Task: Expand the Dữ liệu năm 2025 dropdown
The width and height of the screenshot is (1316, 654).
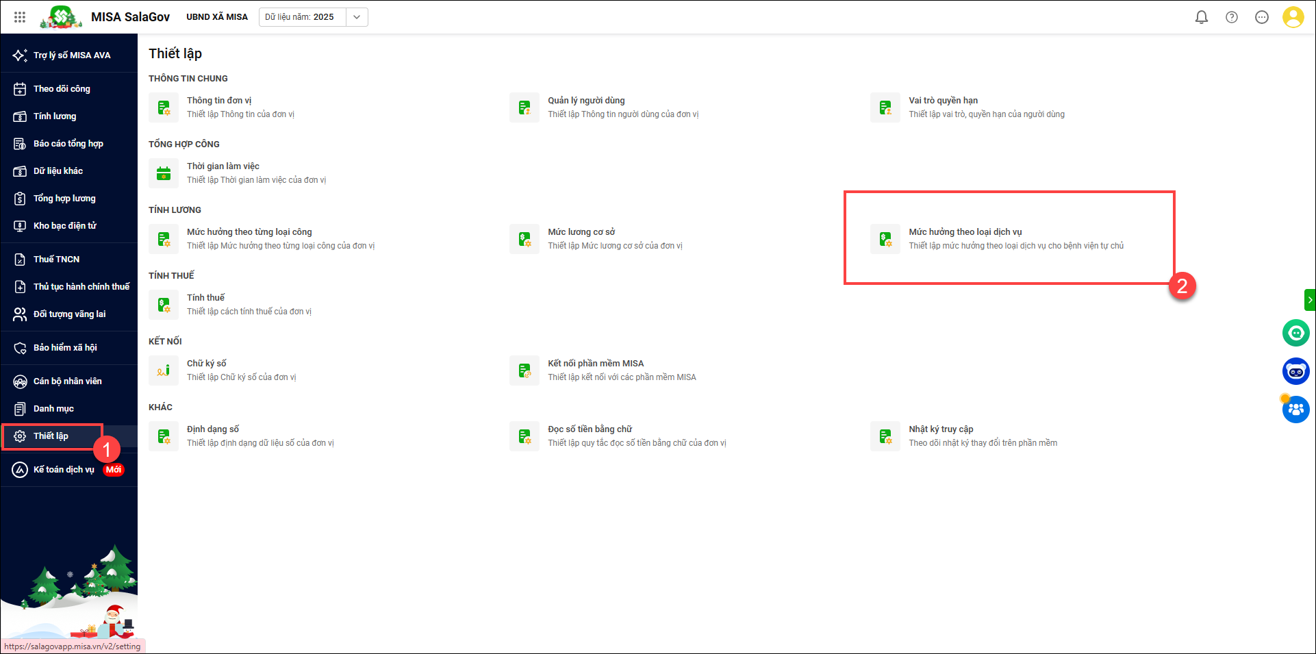Action: point(356,17)
